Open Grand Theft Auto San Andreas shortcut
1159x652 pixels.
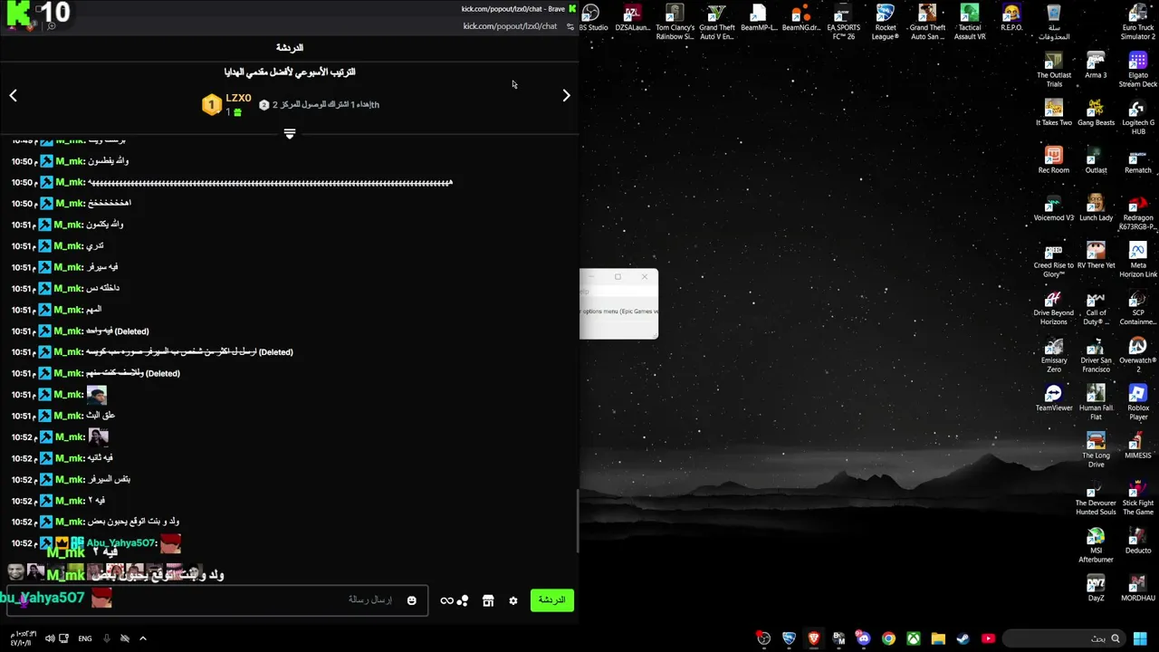coord(927,22)
